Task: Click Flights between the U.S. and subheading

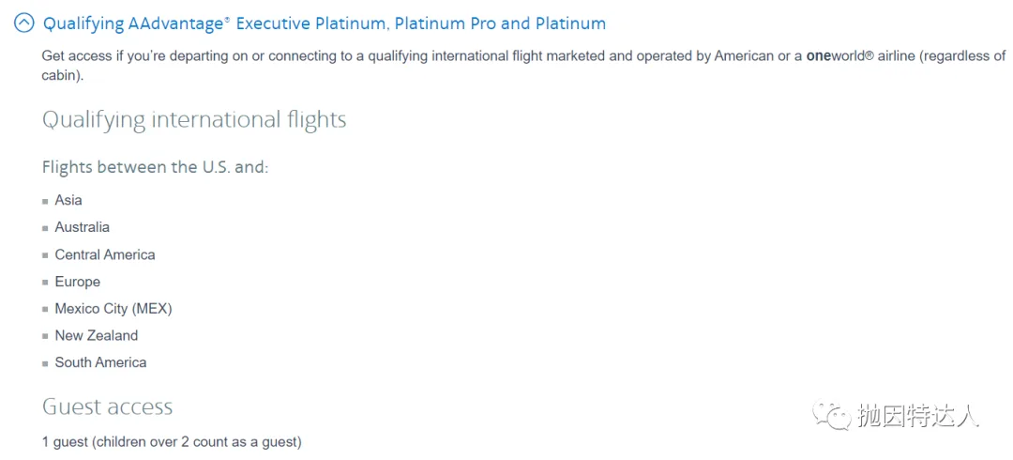Action: click(x=155, y=167)
